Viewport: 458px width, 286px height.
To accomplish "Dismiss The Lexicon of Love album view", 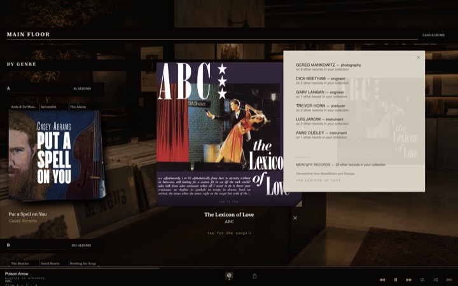I will [295, 218].
